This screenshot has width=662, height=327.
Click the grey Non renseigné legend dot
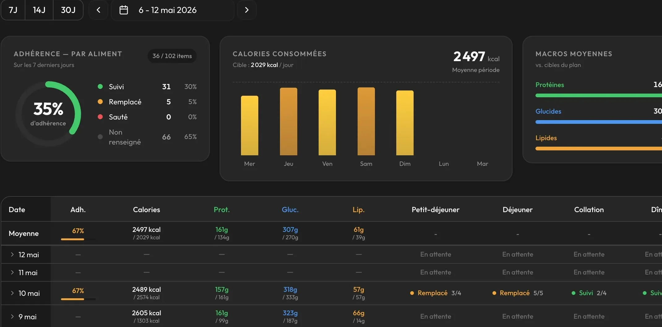pos(100,137)
